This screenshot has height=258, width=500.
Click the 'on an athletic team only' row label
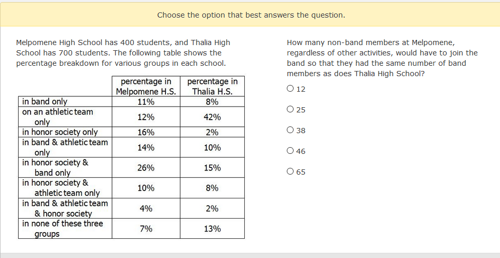pyautogui.click(x=58, y=117)
